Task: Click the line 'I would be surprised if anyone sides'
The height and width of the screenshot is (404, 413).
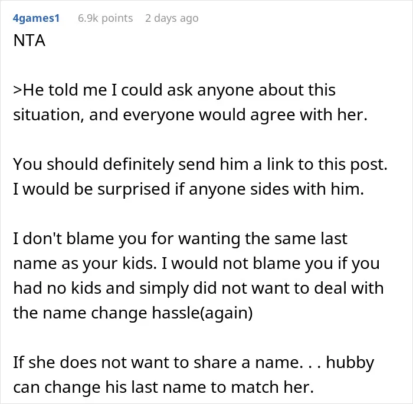Action: (188, 189)
